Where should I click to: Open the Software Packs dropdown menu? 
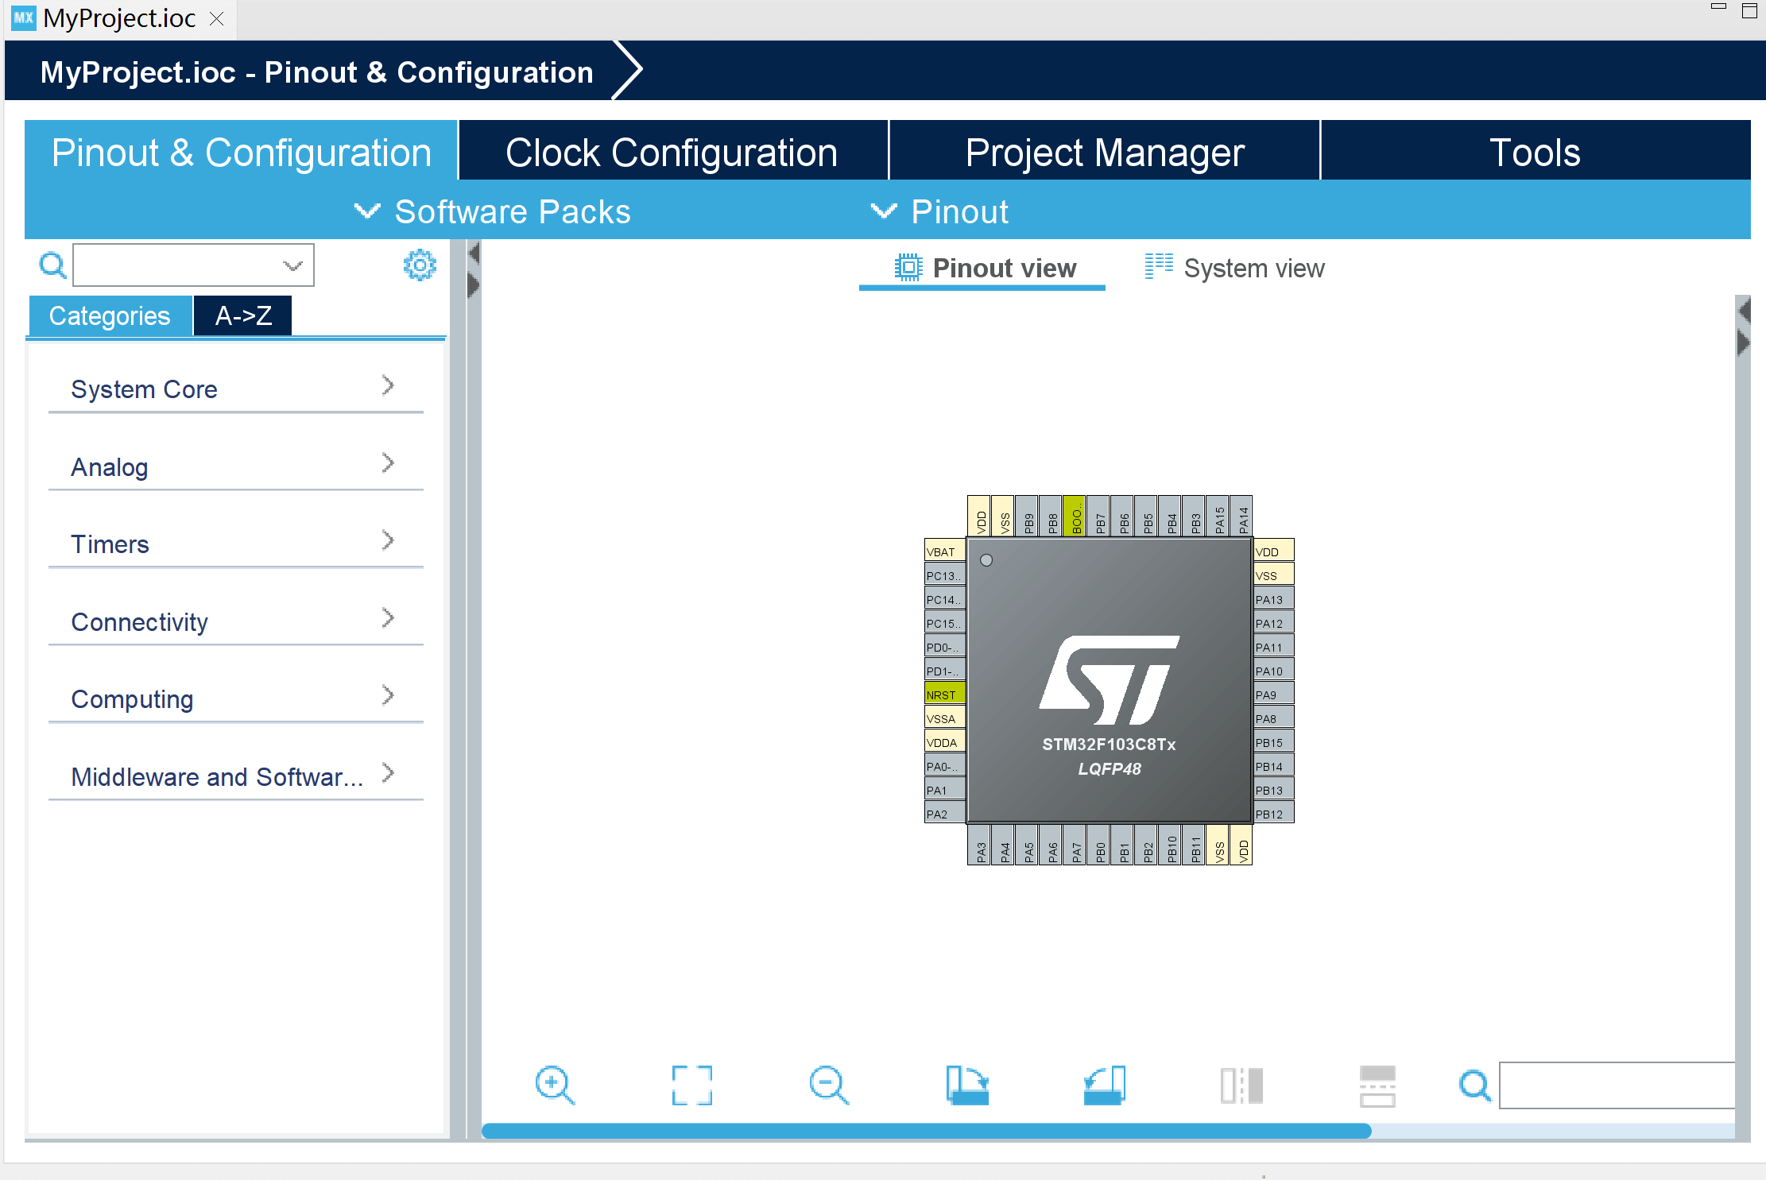point(492,211)
